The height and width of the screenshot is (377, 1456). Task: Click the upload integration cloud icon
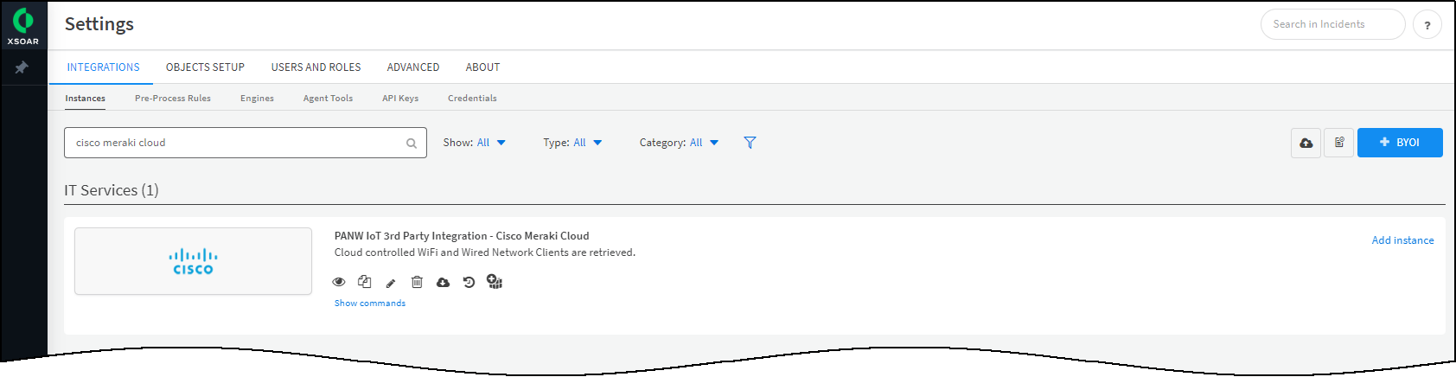click(x=1306, y=143)
